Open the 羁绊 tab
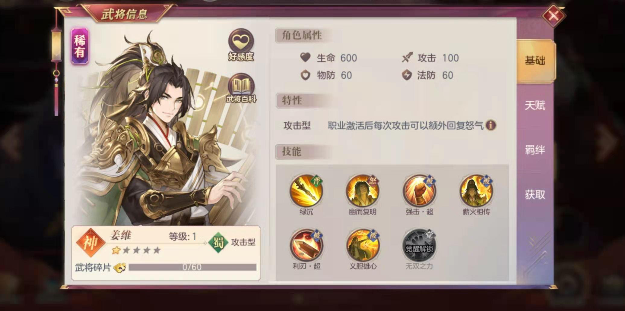The height and width of the screenshot is (311, 625). pos(535,150)
